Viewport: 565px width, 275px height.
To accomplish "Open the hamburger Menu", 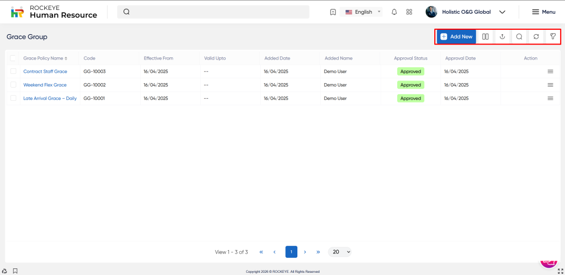I will tap(543, 12).
